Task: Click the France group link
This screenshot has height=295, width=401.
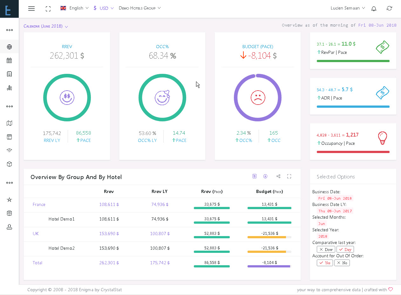Action: 39,204
